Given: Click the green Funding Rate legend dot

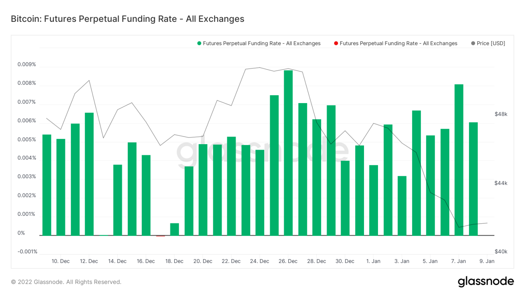Looking at the screenshot, I should (x=199, y=43).
